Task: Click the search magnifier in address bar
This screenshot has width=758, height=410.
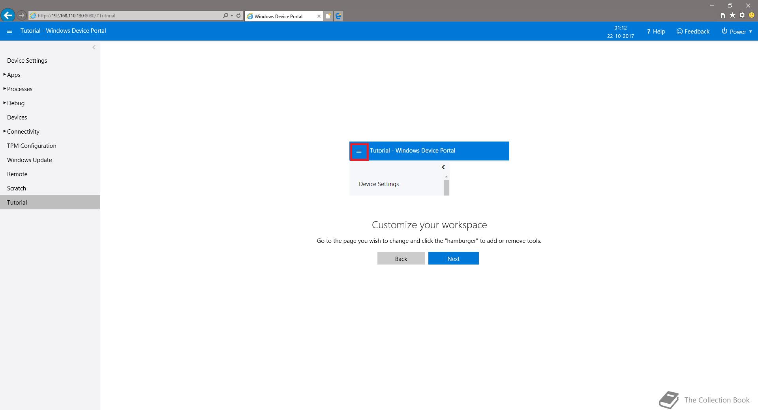Action: click(x=225, y=16)
